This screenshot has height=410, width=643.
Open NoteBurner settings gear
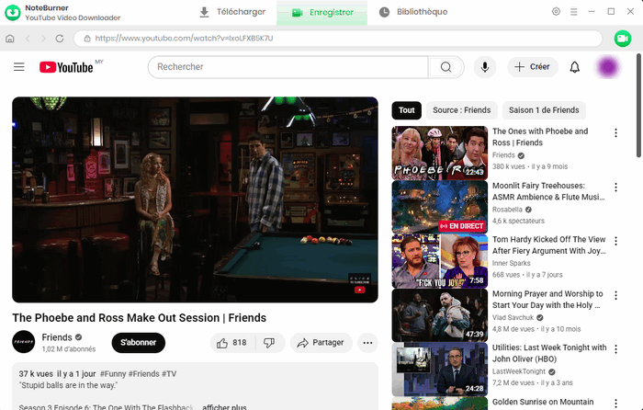[556, 12]
